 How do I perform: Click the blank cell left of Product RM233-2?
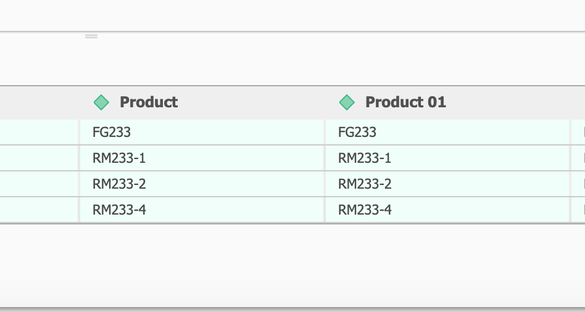coord(38,184)
